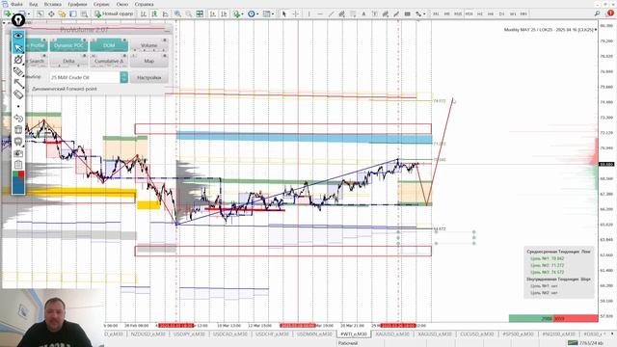Select the crosshair tool in toolbar
617x347 pixels.
[x=296, y=13]
